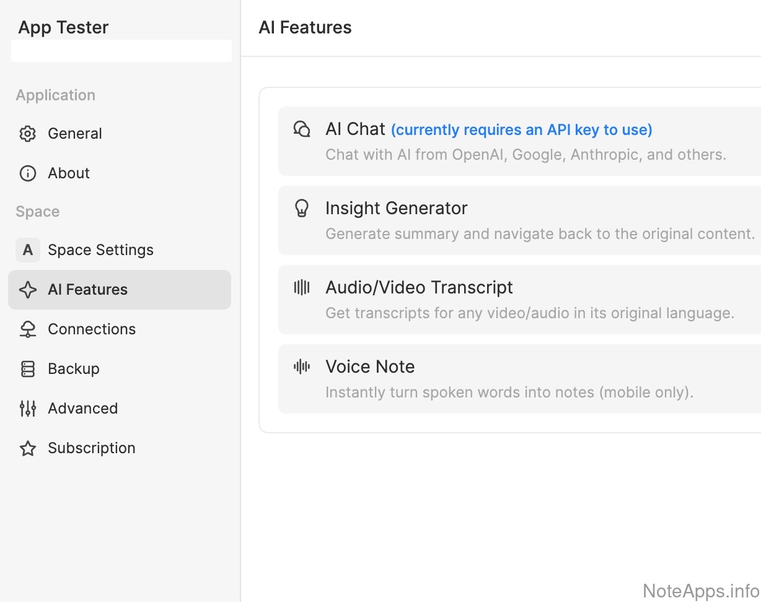Select the Audio/Video Transcript feature row
Image resolution: width=761 pixels, height=603 pixels.
[519, 300]
